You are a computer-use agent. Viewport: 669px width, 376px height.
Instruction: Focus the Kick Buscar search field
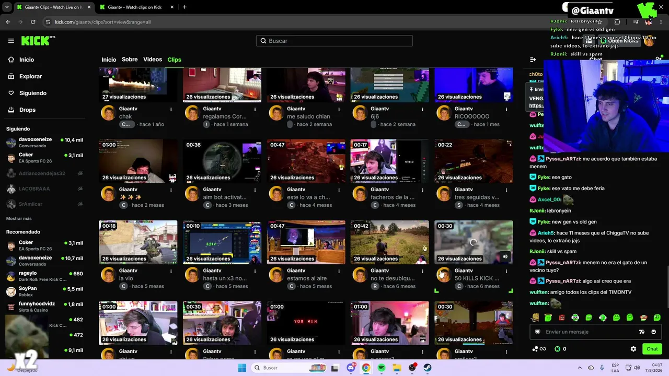point(334,41)
